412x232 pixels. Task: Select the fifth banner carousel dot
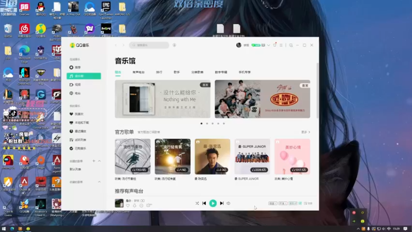point(224,123)
